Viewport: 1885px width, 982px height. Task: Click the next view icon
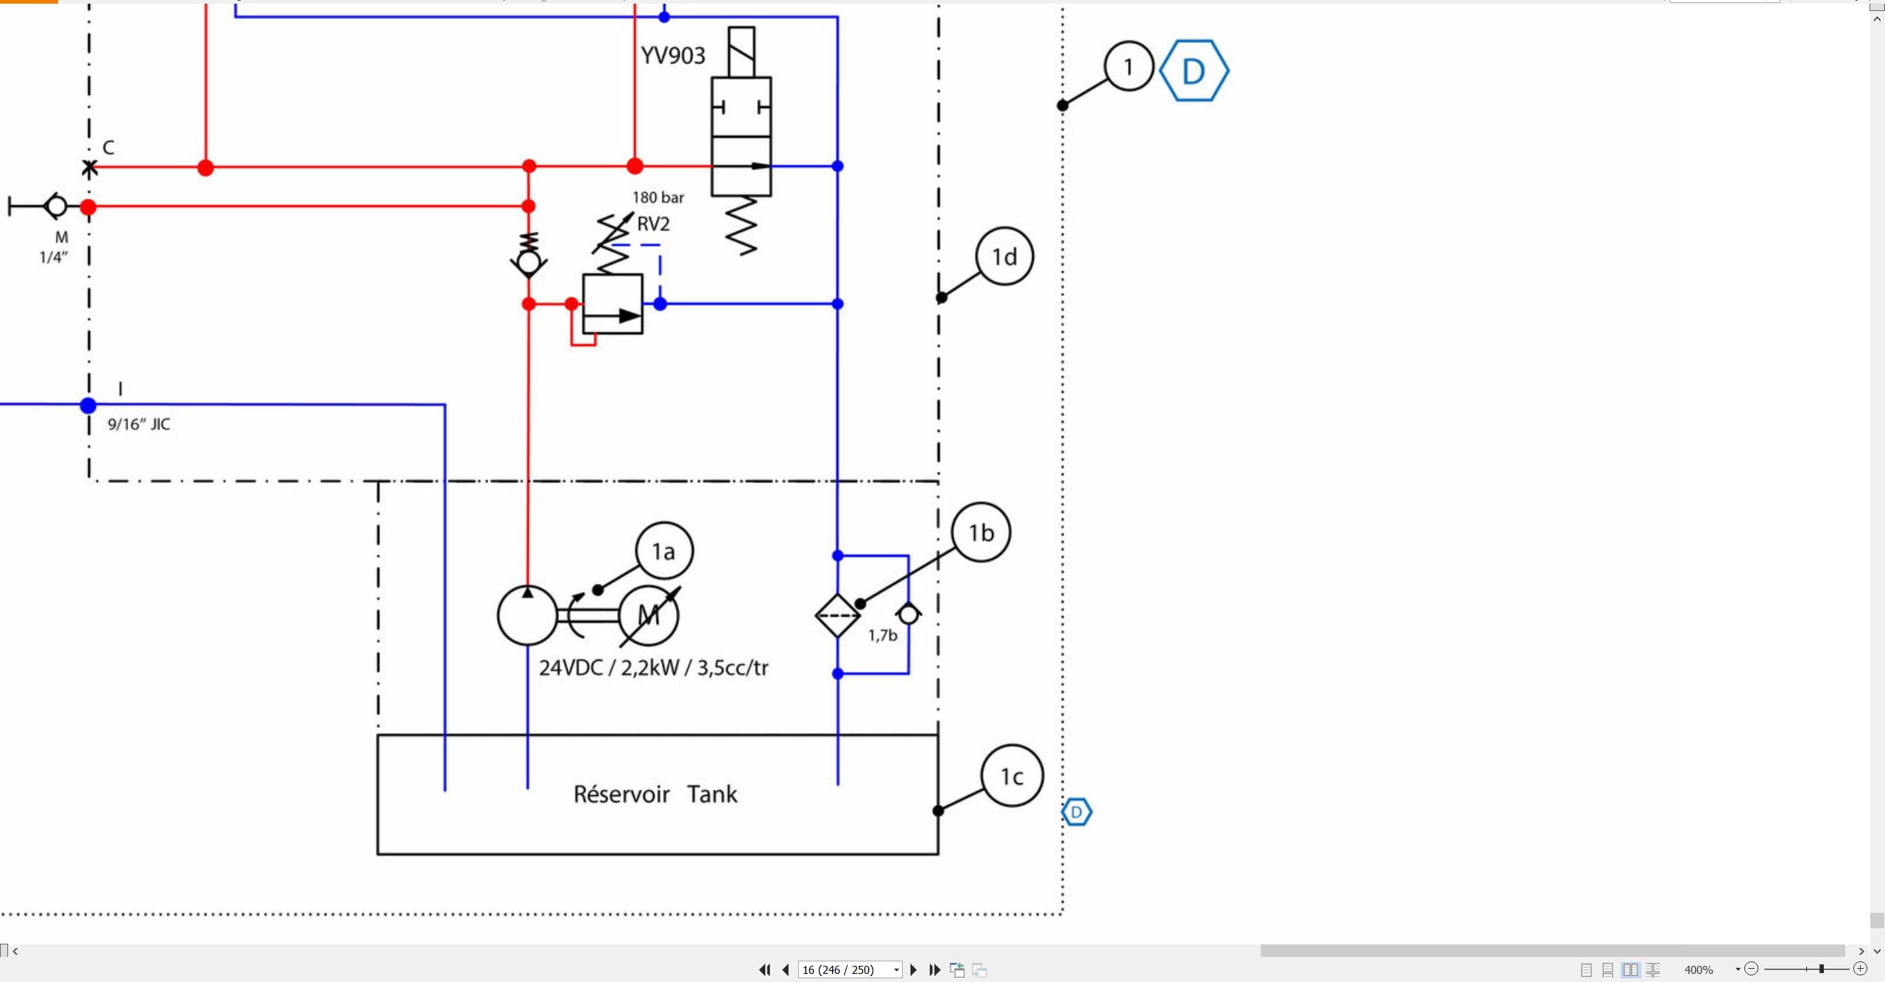click(x=979, y=970)
